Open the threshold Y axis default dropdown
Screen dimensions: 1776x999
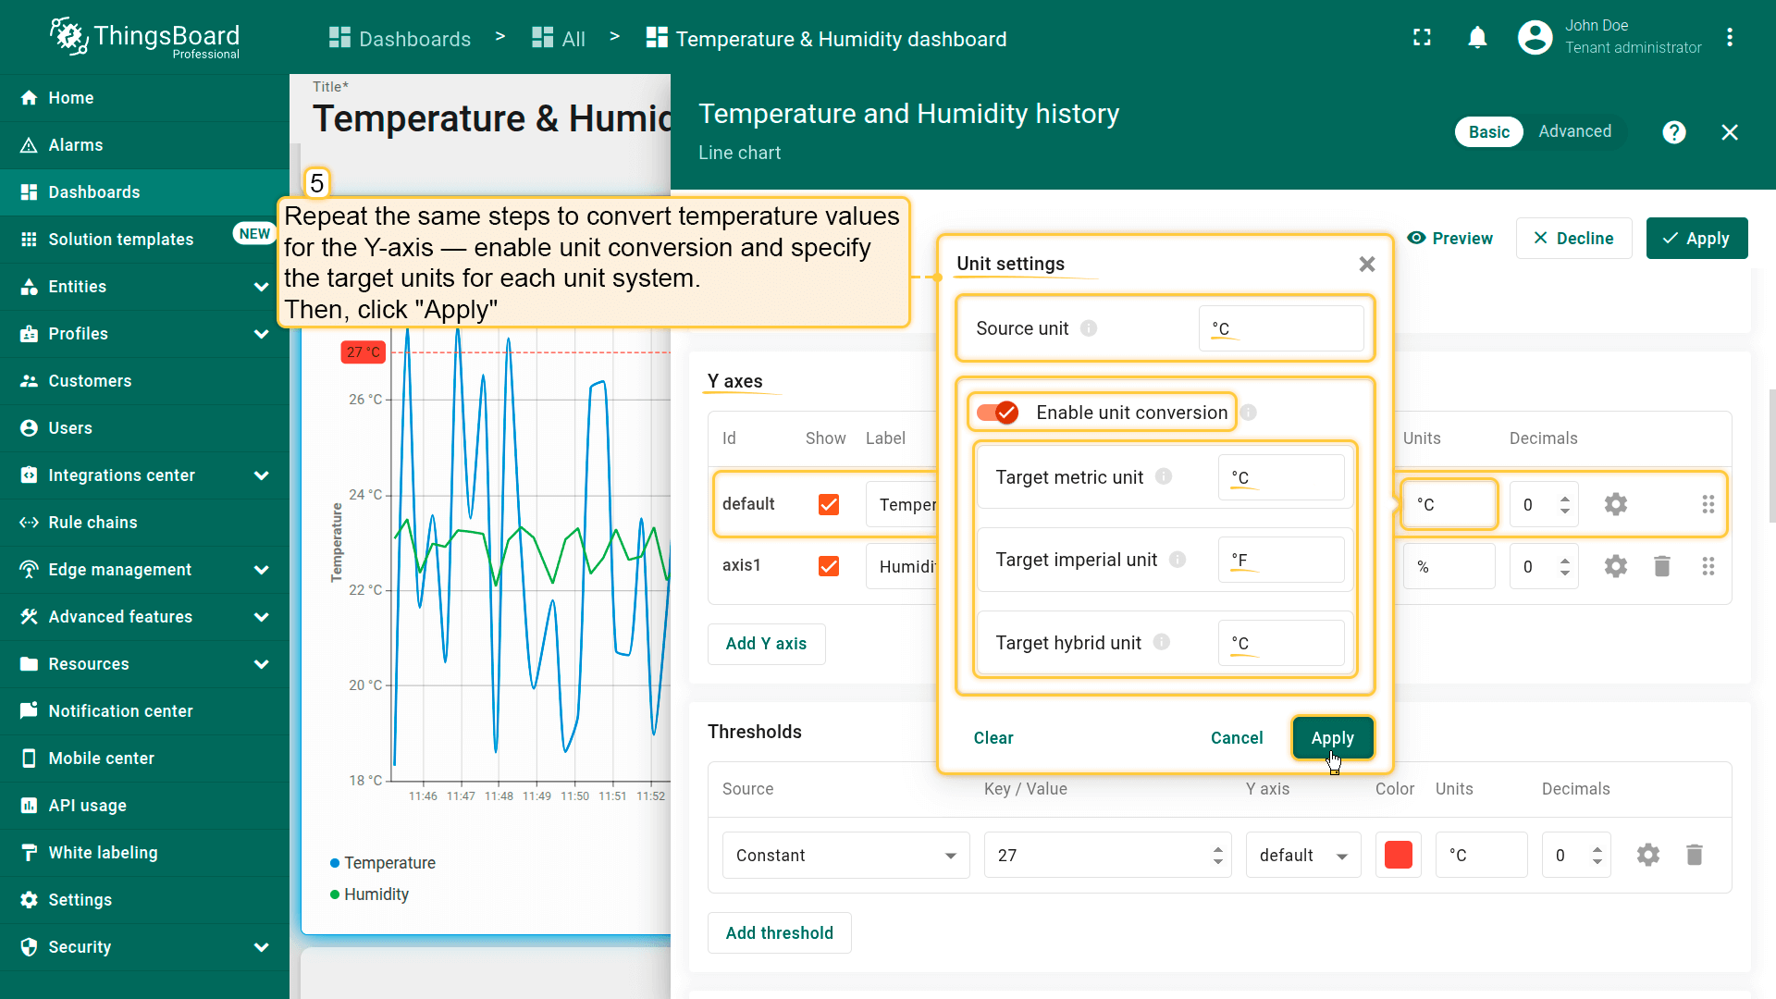coord(1302,855)
